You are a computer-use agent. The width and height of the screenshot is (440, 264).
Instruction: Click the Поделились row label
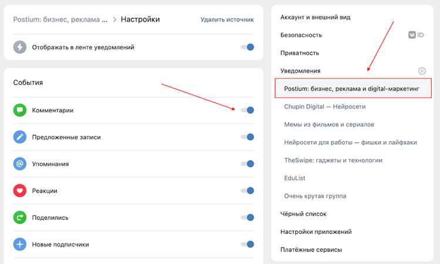50,218
